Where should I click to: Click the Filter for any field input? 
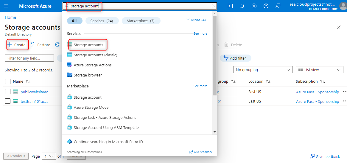pos(29,58)
